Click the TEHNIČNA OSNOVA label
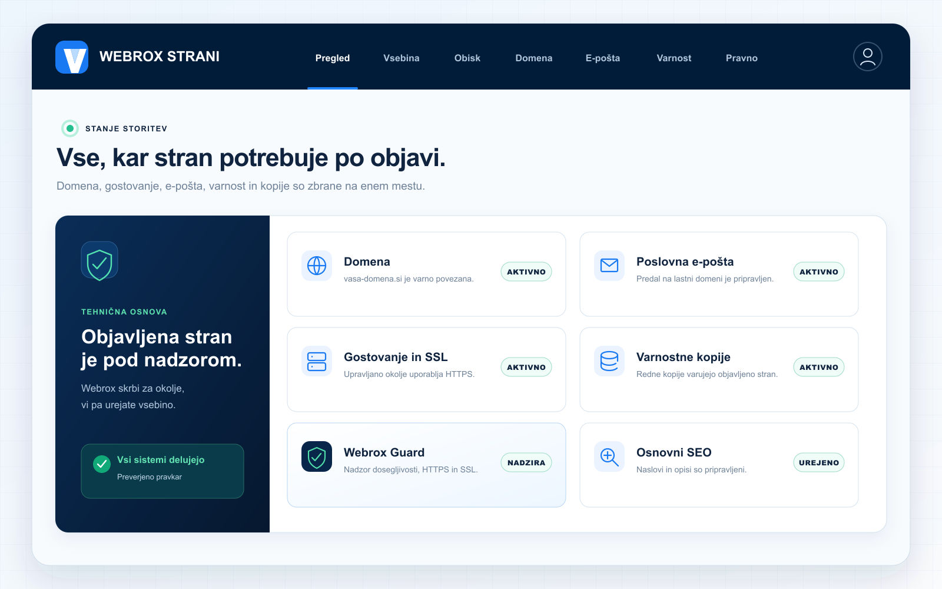 pos(124,312)
